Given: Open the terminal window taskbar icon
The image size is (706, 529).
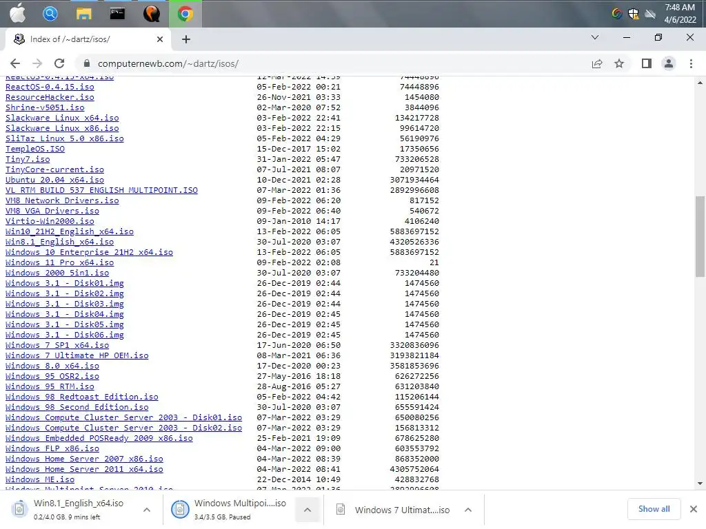Looking at the screenshot, I should (x=117, y=14).
